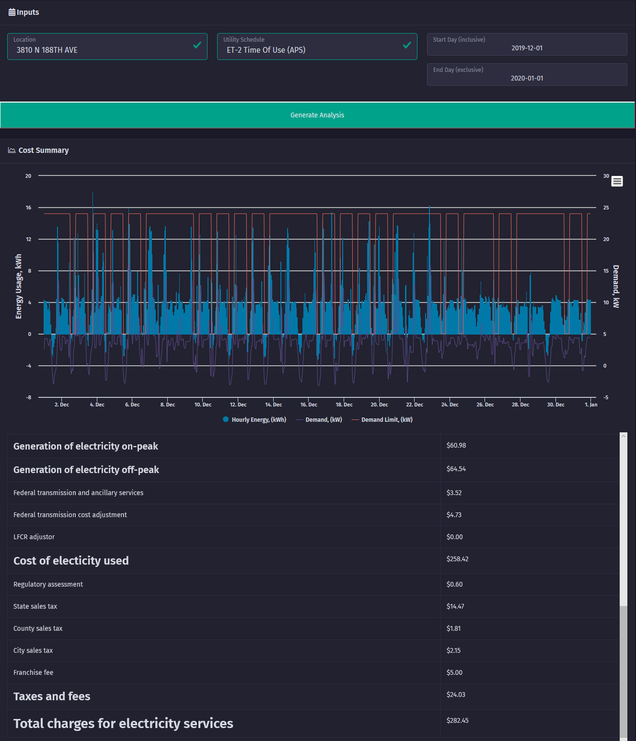Open the chart context menu hamburger icon

click(617, 181)
